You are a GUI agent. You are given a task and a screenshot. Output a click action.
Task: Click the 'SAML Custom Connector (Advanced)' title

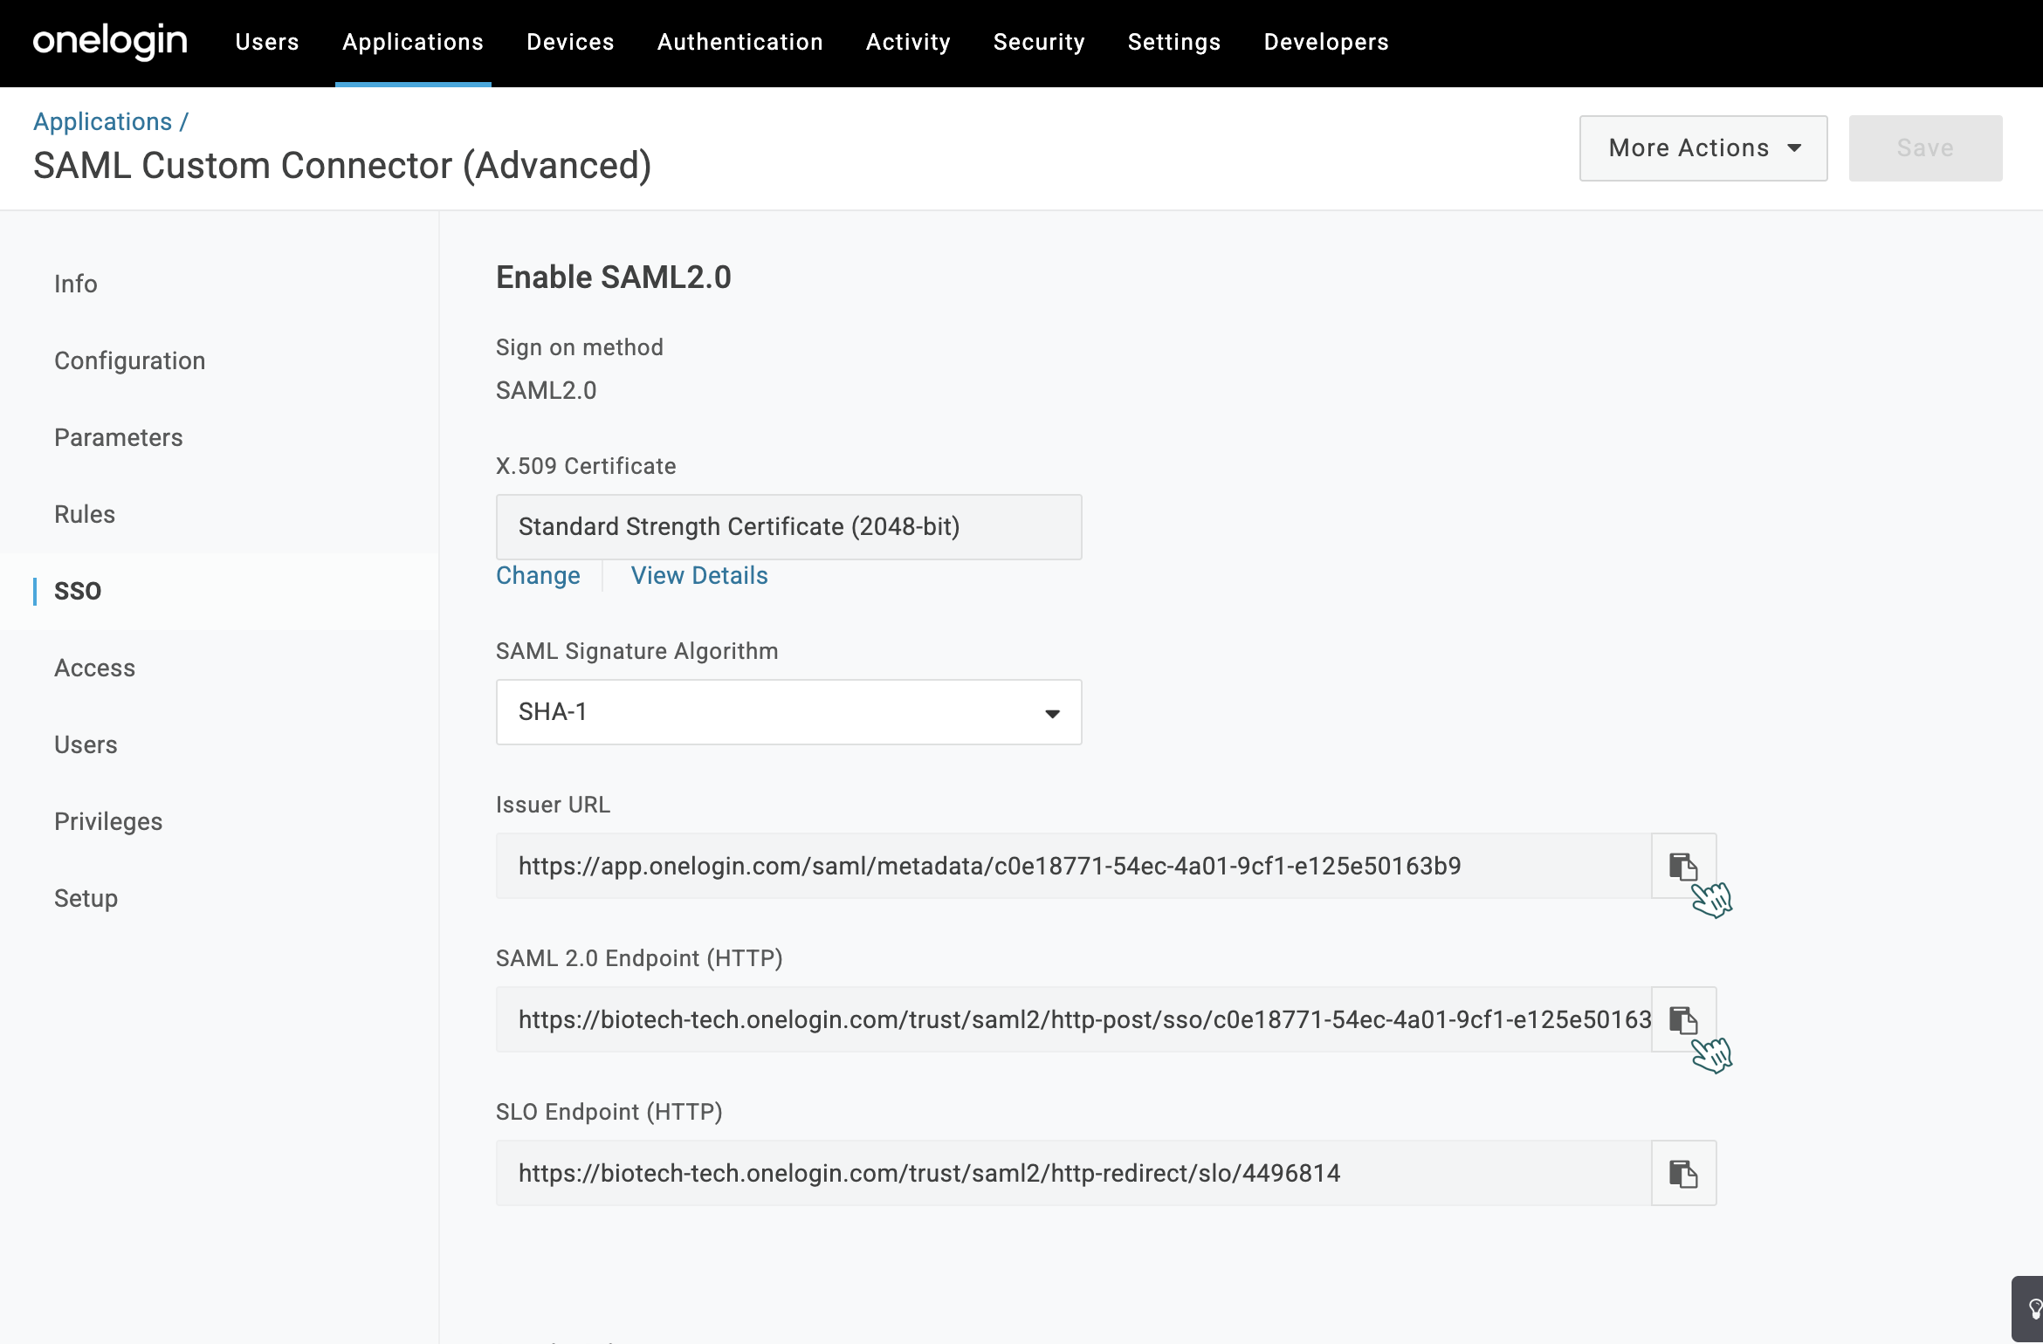342,166
